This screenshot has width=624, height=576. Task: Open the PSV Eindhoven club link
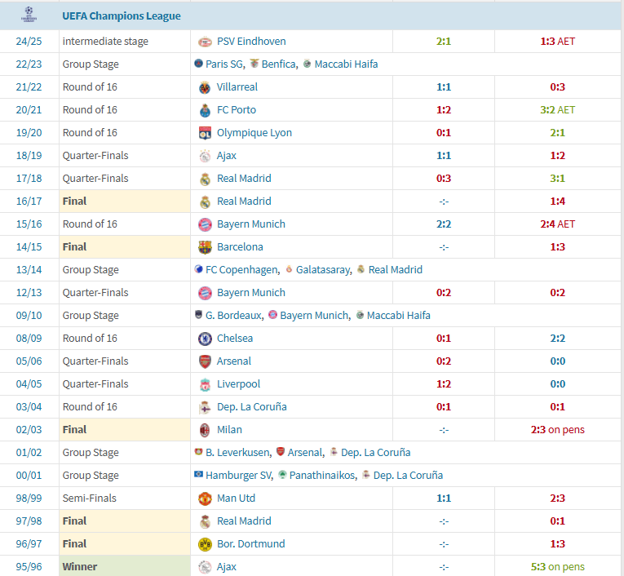click(x=251, y=42)
